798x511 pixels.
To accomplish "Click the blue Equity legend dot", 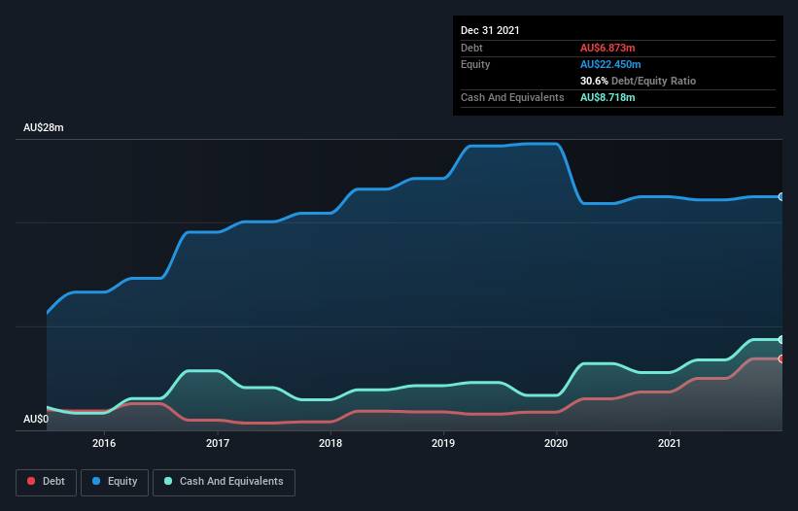I will 96,481.
